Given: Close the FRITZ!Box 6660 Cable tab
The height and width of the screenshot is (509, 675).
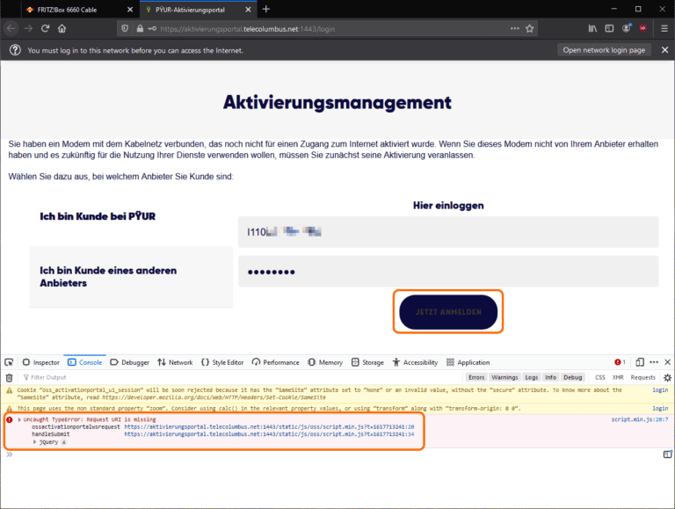Looking at the screenshot, I should (x=130, y=10).
